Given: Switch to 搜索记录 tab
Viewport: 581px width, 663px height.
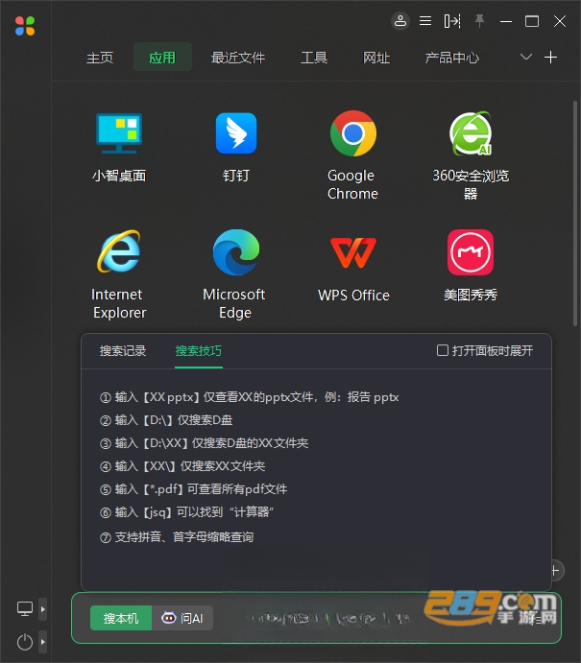Looking at the screenshot, I should pyautogui.click(x=123, y=350).
